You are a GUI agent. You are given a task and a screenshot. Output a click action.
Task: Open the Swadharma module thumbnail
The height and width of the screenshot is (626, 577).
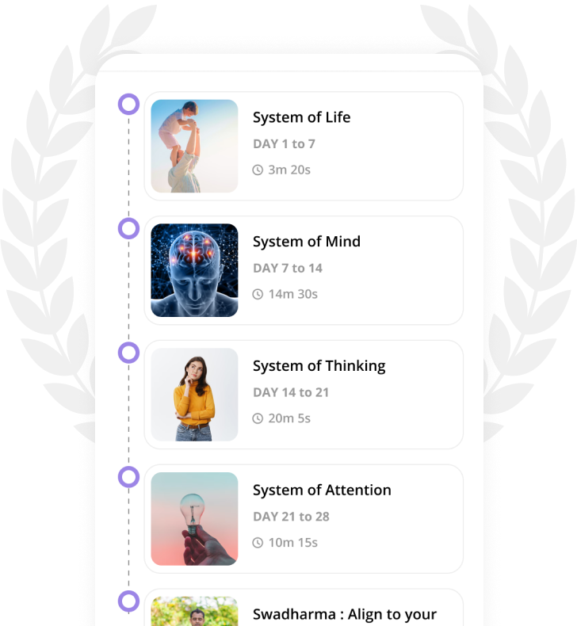click(194, 611)
